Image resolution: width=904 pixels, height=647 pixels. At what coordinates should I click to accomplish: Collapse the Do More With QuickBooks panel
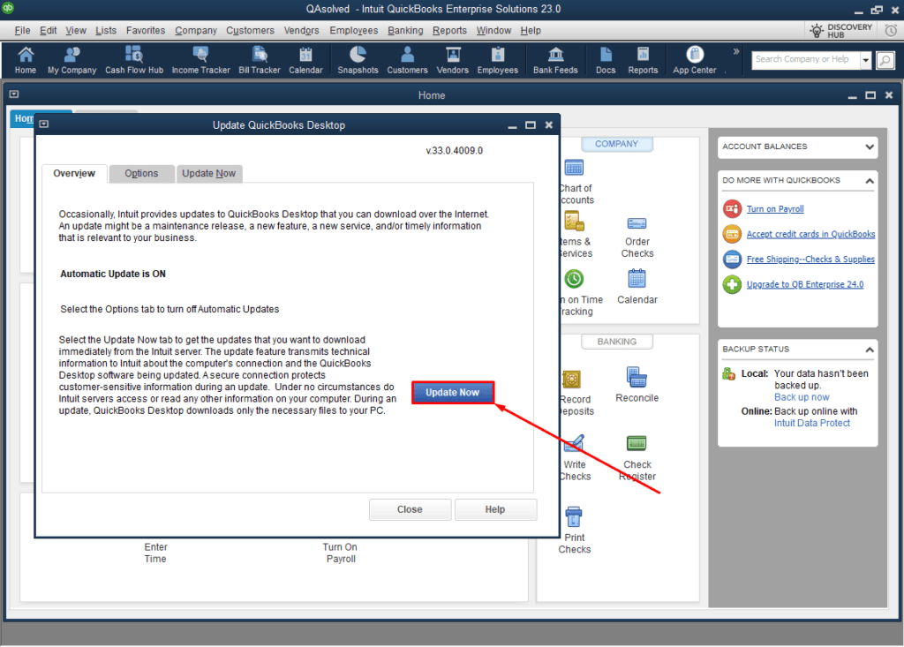point(869,180)
